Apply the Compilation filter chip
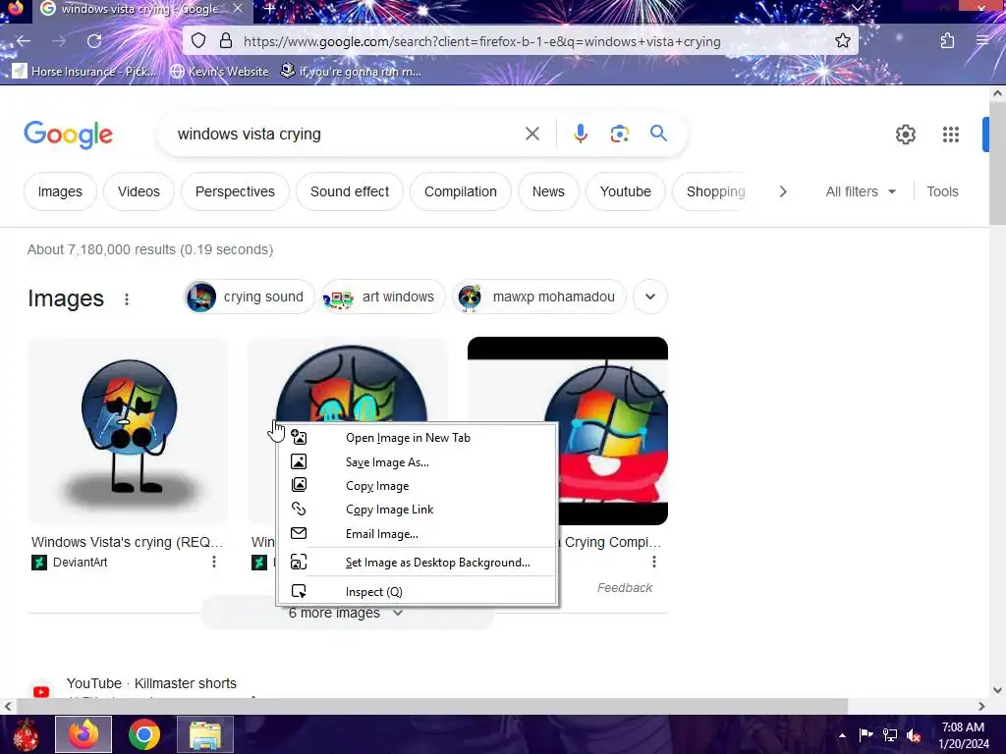The image size is (1006, 754). (461, 191)
